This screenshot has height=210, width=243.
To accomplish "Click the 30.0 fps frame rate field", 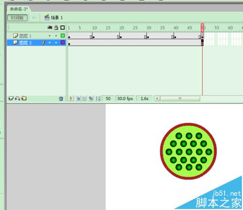I will coord(125,98).
